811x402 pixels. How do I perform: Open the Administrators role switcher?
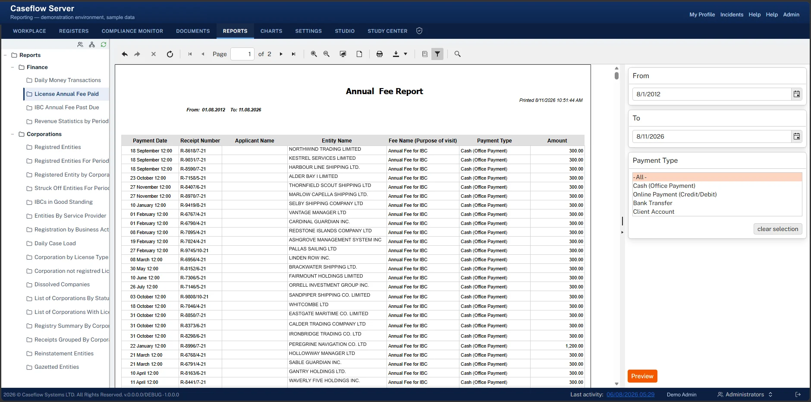point(745,394)
